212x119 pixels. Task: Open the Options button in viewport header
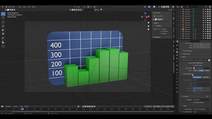[171, 10]
